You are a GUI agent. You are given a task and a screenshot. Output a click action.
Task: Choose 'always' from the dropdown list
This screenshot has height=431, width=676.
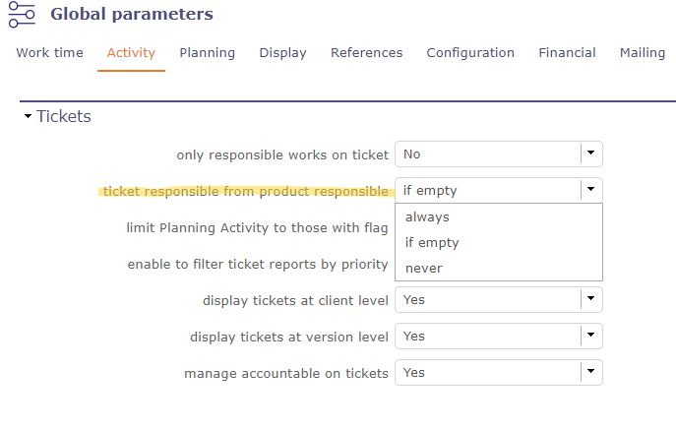click(x=427, y=217)
